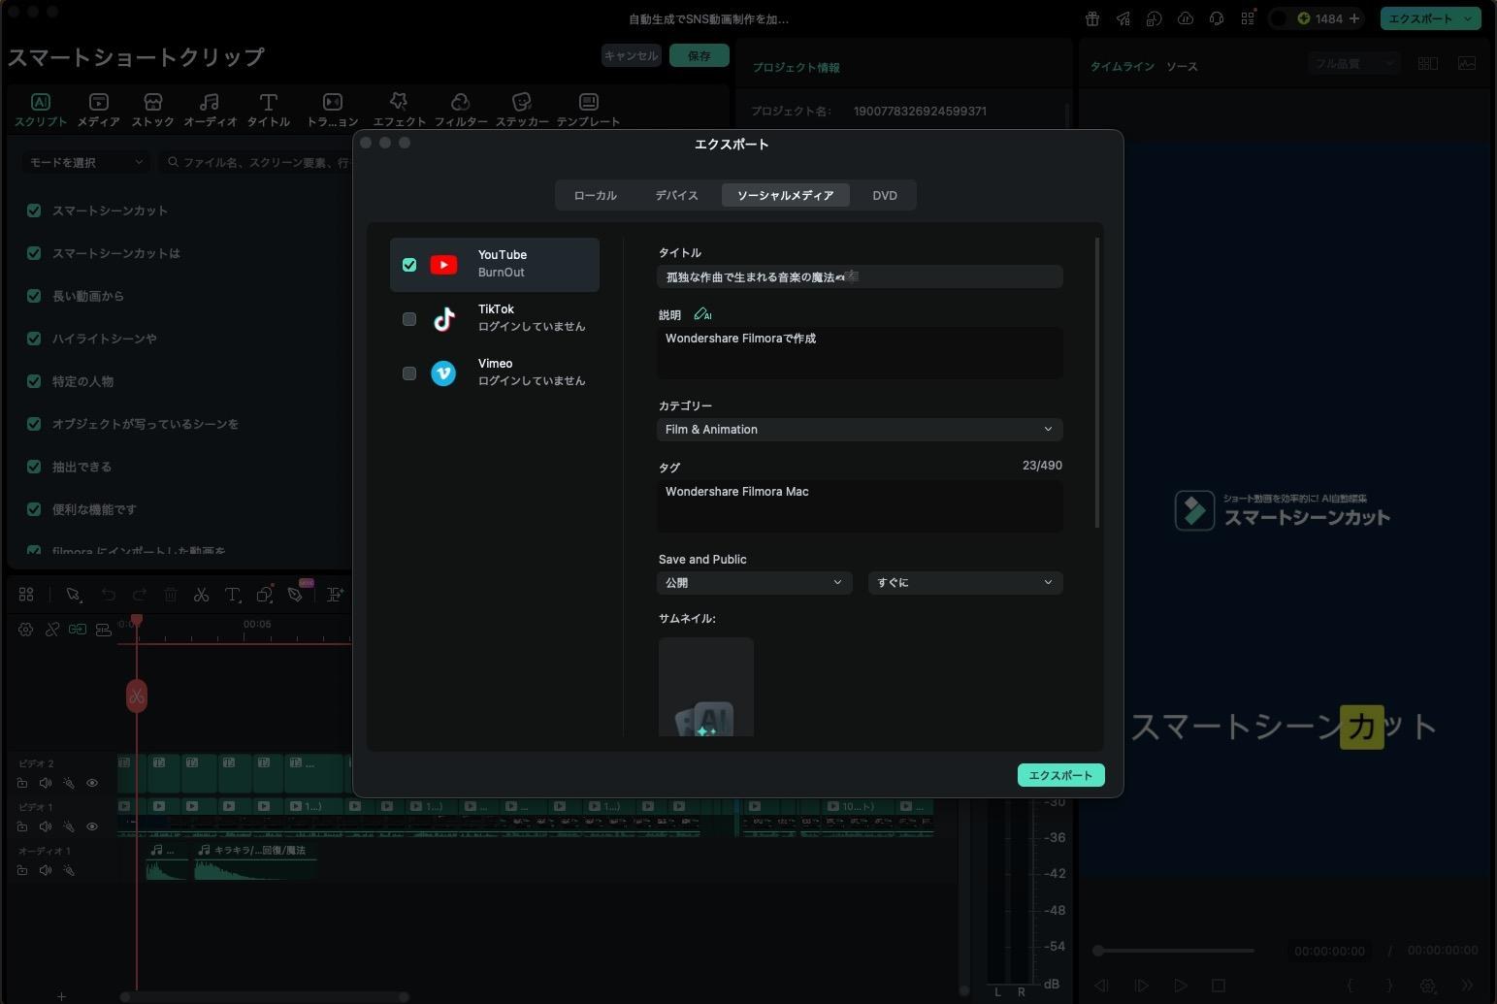
Task: Open timeline settings gear icon
Action: (x=26, y=630)
